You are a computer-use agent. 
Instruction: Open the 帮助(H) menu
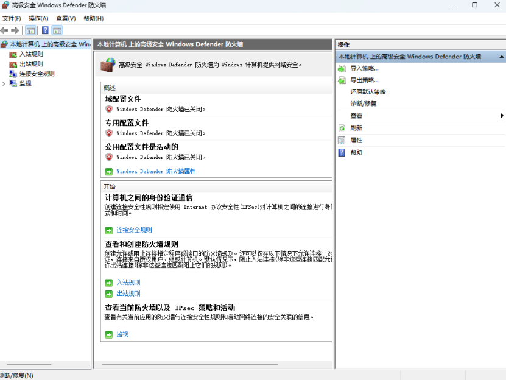coord(94,18)
